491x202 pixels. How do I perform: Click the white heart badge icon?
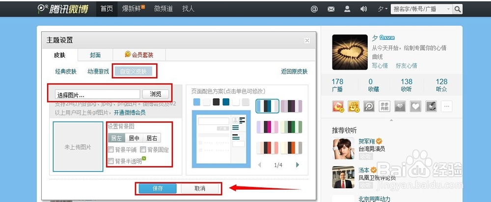click(415, 106)
